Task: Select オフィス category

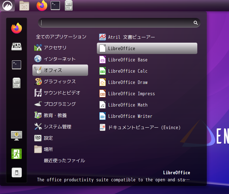Action: 60,70
